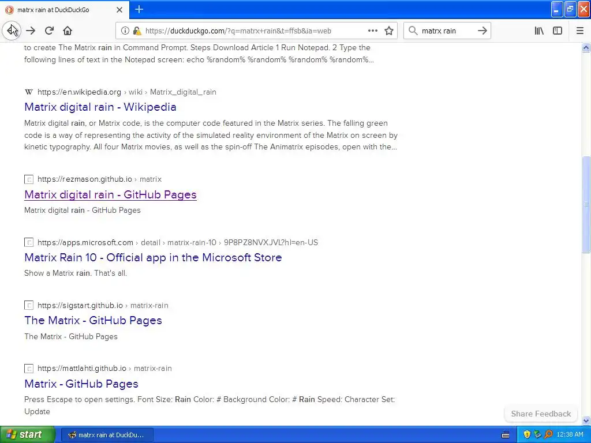Click the mattlahti.github.io result URL
This screenshot has width=591, height=443.
click(105, 369)
